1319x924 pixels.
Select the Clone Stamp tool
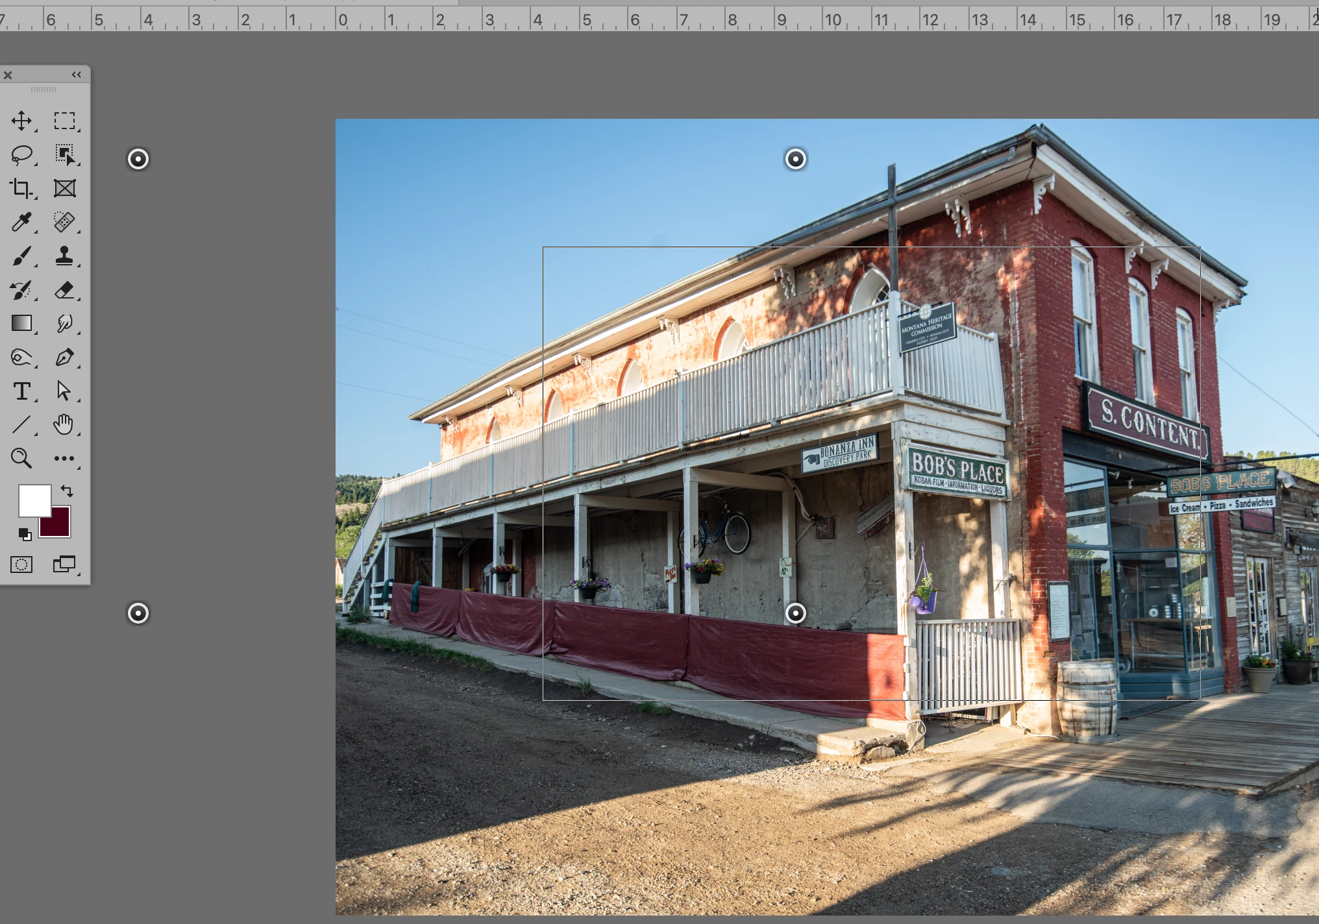coord(64,256)
